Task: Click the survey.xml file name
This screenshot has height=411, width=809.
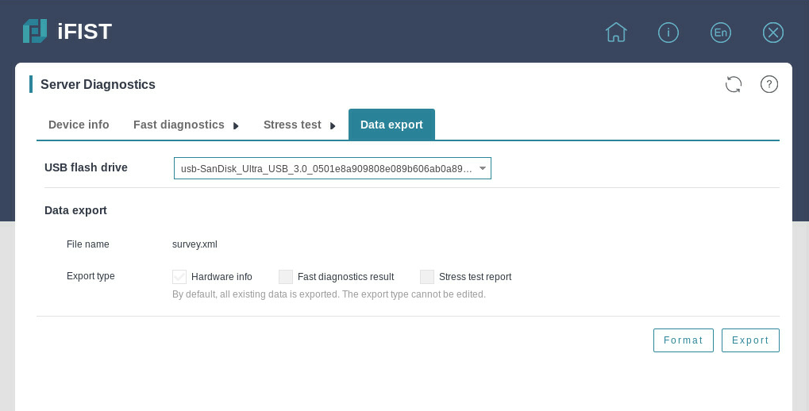Action: [x=195, y=244]
